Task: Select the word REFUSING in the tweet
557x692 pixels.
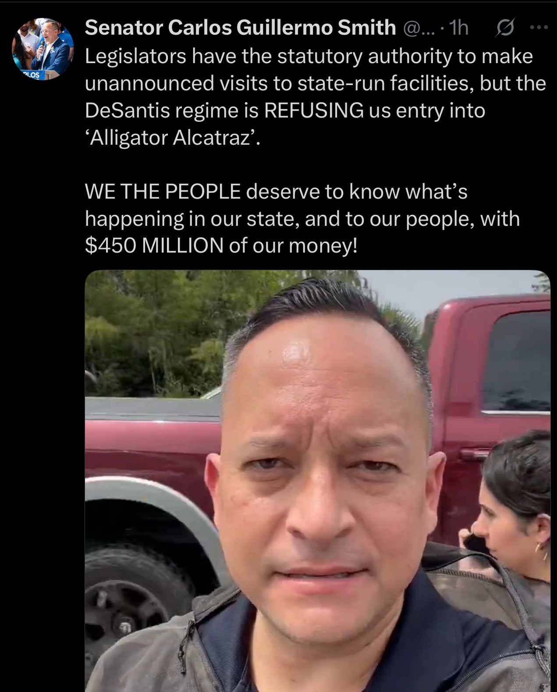Action: [x=314, y=110]
